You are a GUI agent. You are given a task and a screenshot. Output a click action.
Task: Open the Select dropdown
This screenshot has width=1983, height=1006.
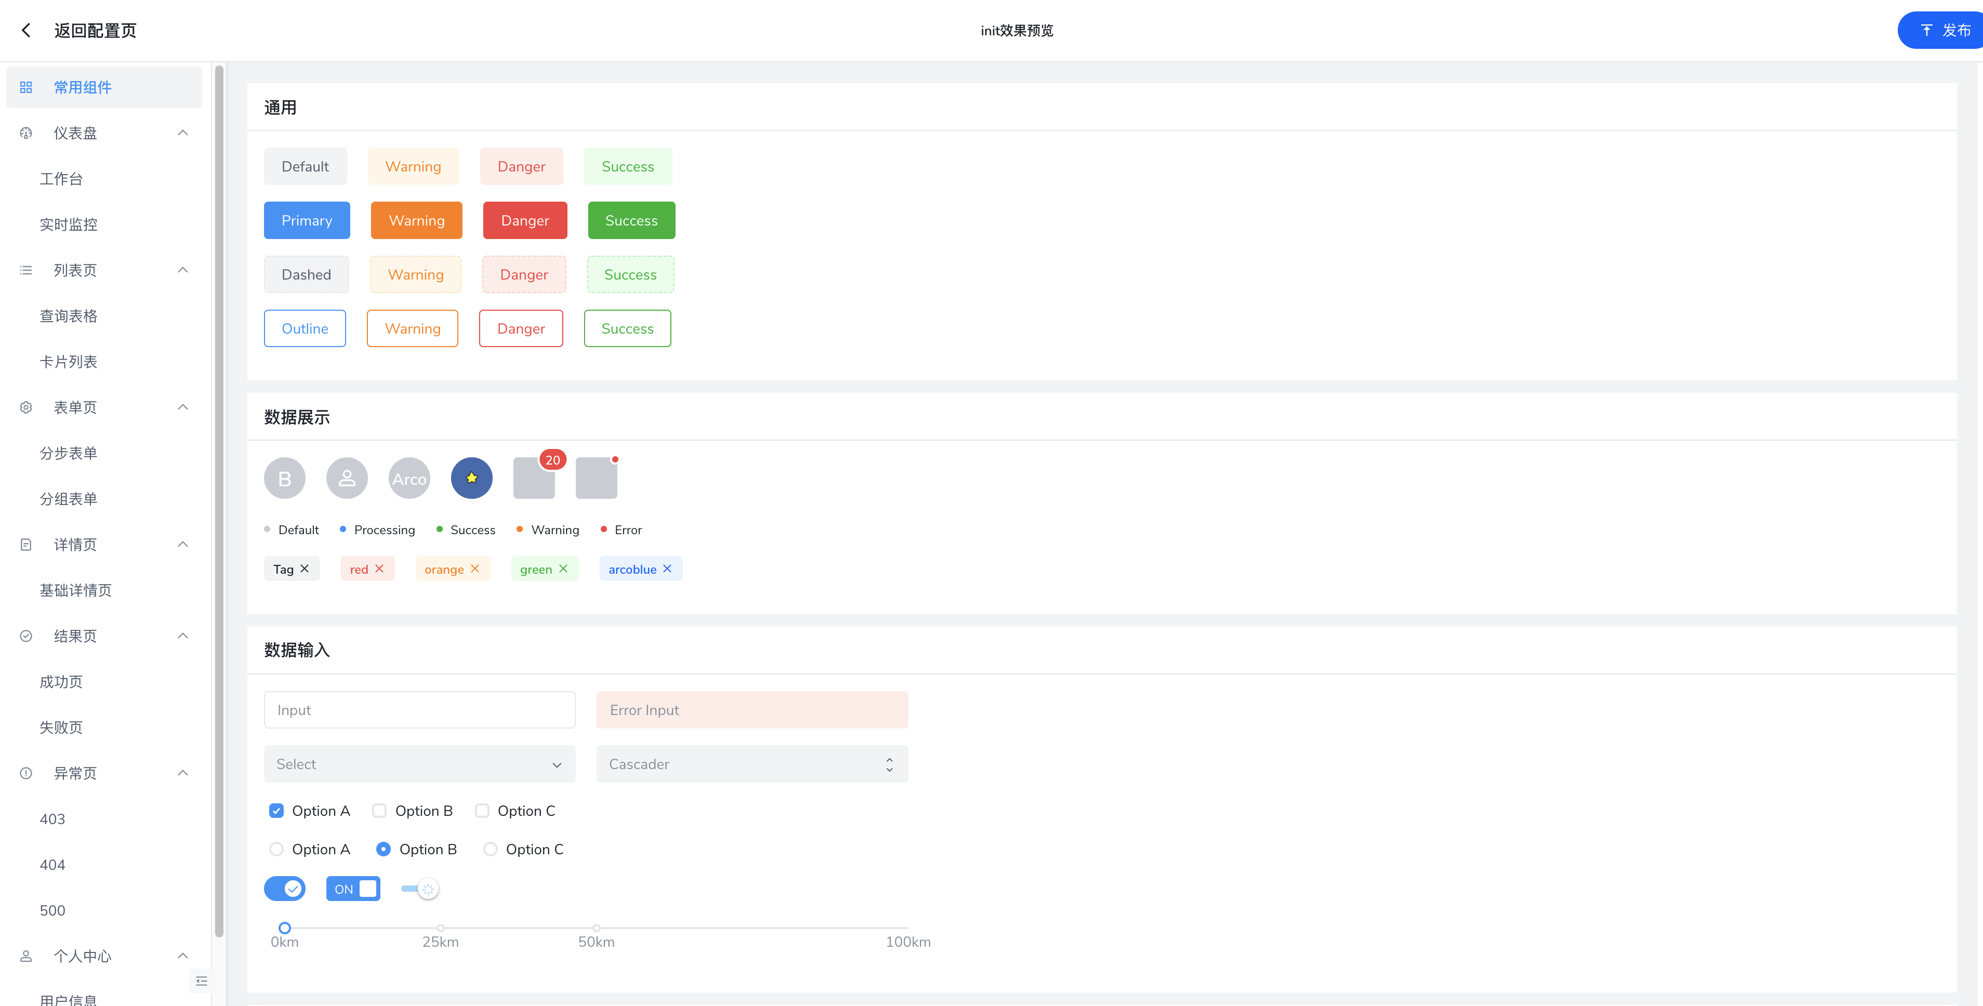click(419, 764)
